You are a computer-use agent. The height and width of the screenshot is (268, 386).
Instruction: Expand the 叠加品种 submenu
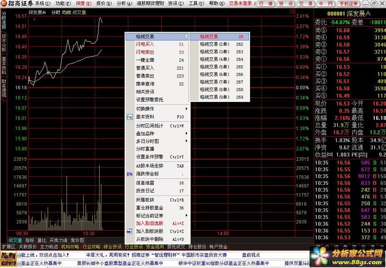186,133
